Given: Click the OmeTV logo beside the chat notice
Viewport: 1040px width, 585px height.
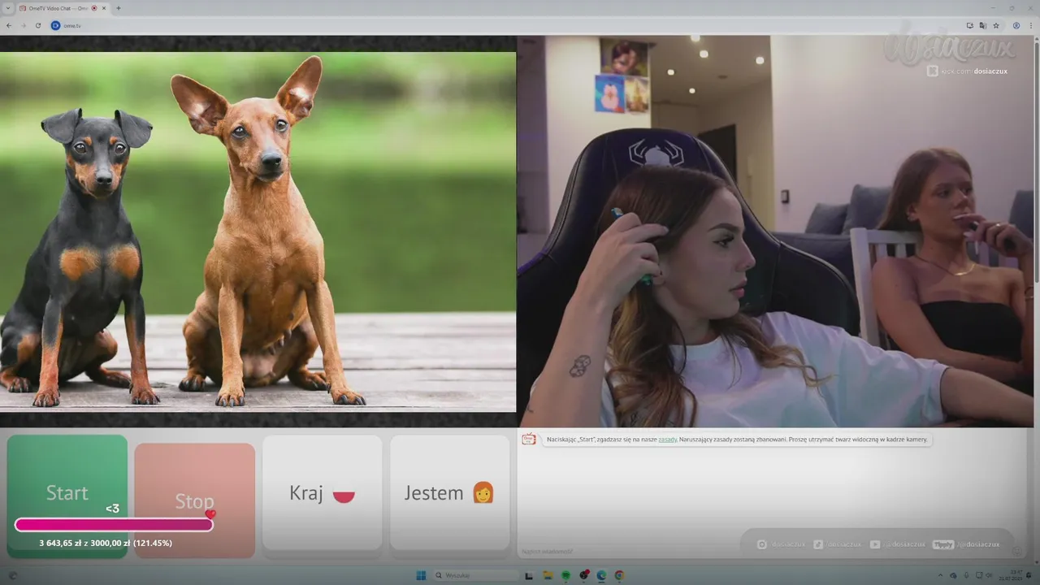Looking at the screenshot, I should click(529, 440).
